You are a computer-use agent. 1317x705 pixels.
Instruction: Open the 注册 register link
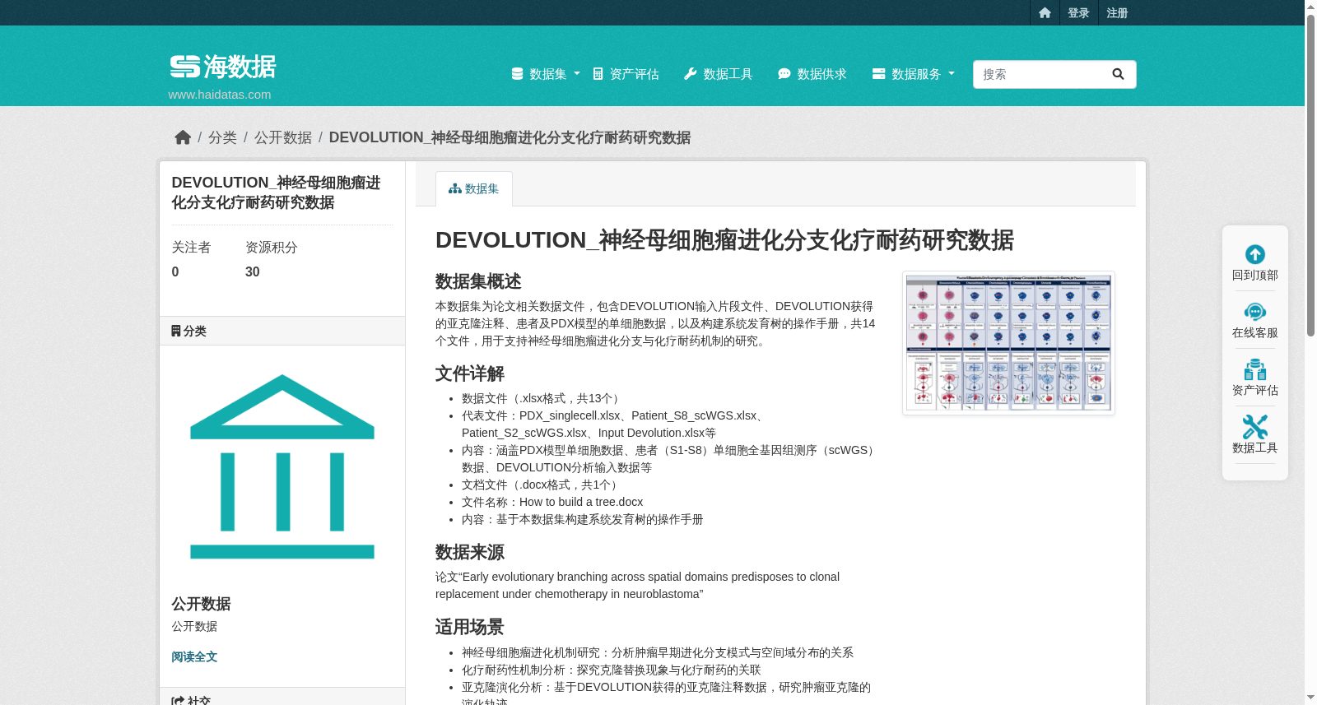pyautogui.click(x=1117, y=12)
